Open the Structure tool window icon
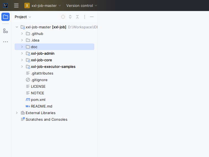 pos(6,31)
